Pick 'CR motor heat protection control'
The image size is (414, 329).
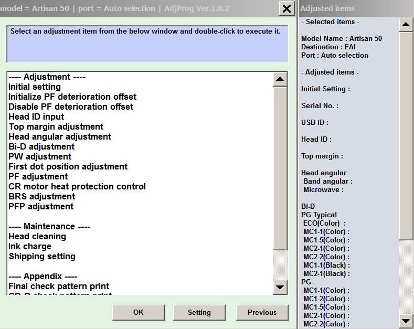tap(77, 186)
